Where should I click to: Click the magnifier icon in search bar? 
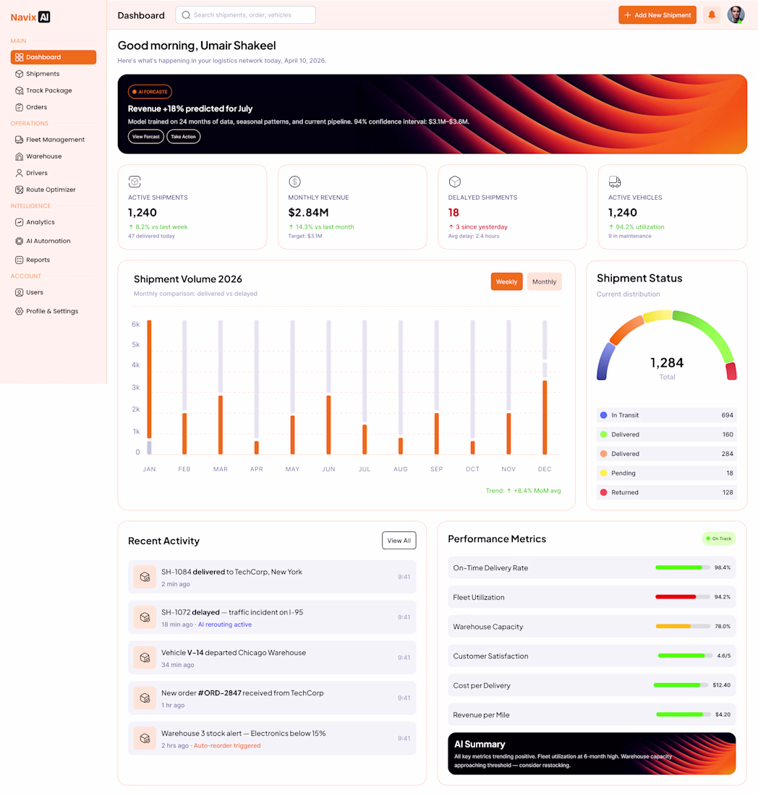coord(186,15)
